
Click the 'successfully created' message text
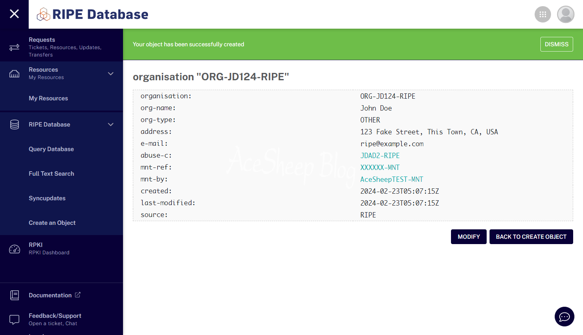point(189,44)
